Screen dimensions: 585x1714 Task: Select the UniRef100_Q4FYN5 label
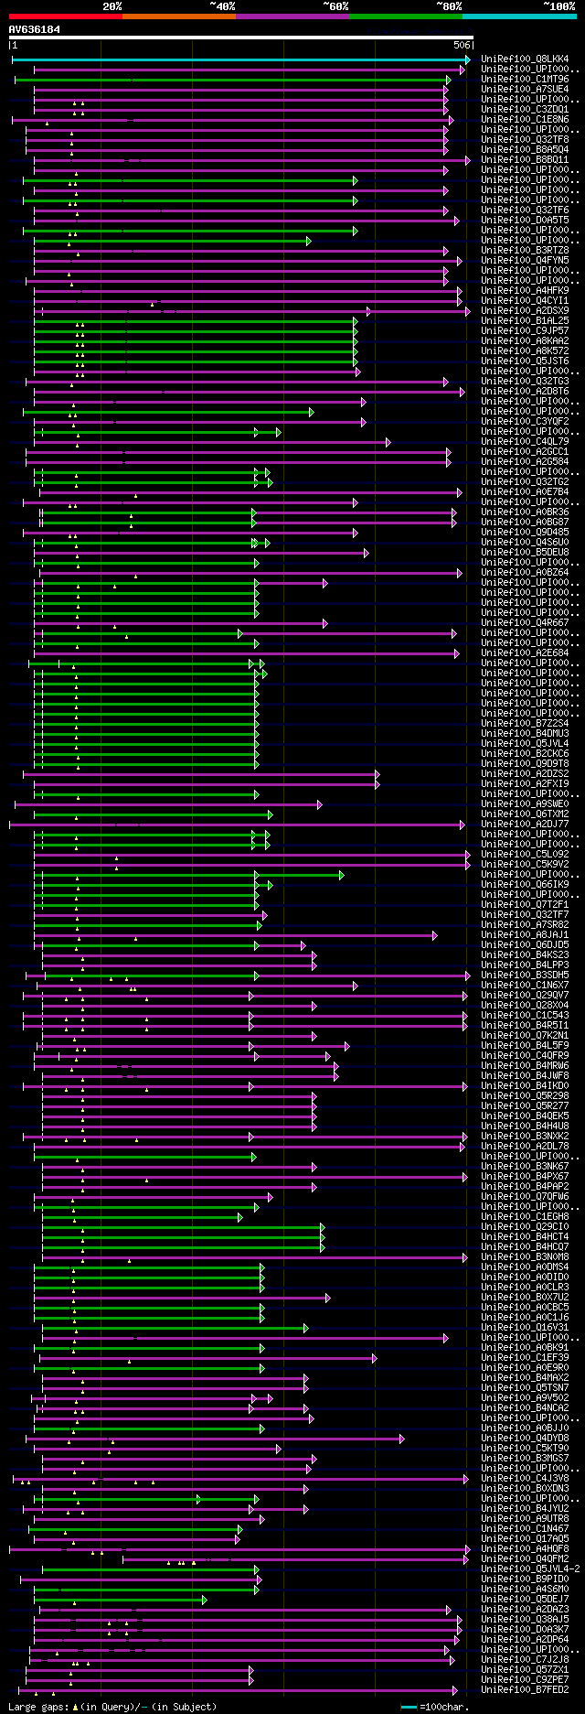tap(525, 261)
